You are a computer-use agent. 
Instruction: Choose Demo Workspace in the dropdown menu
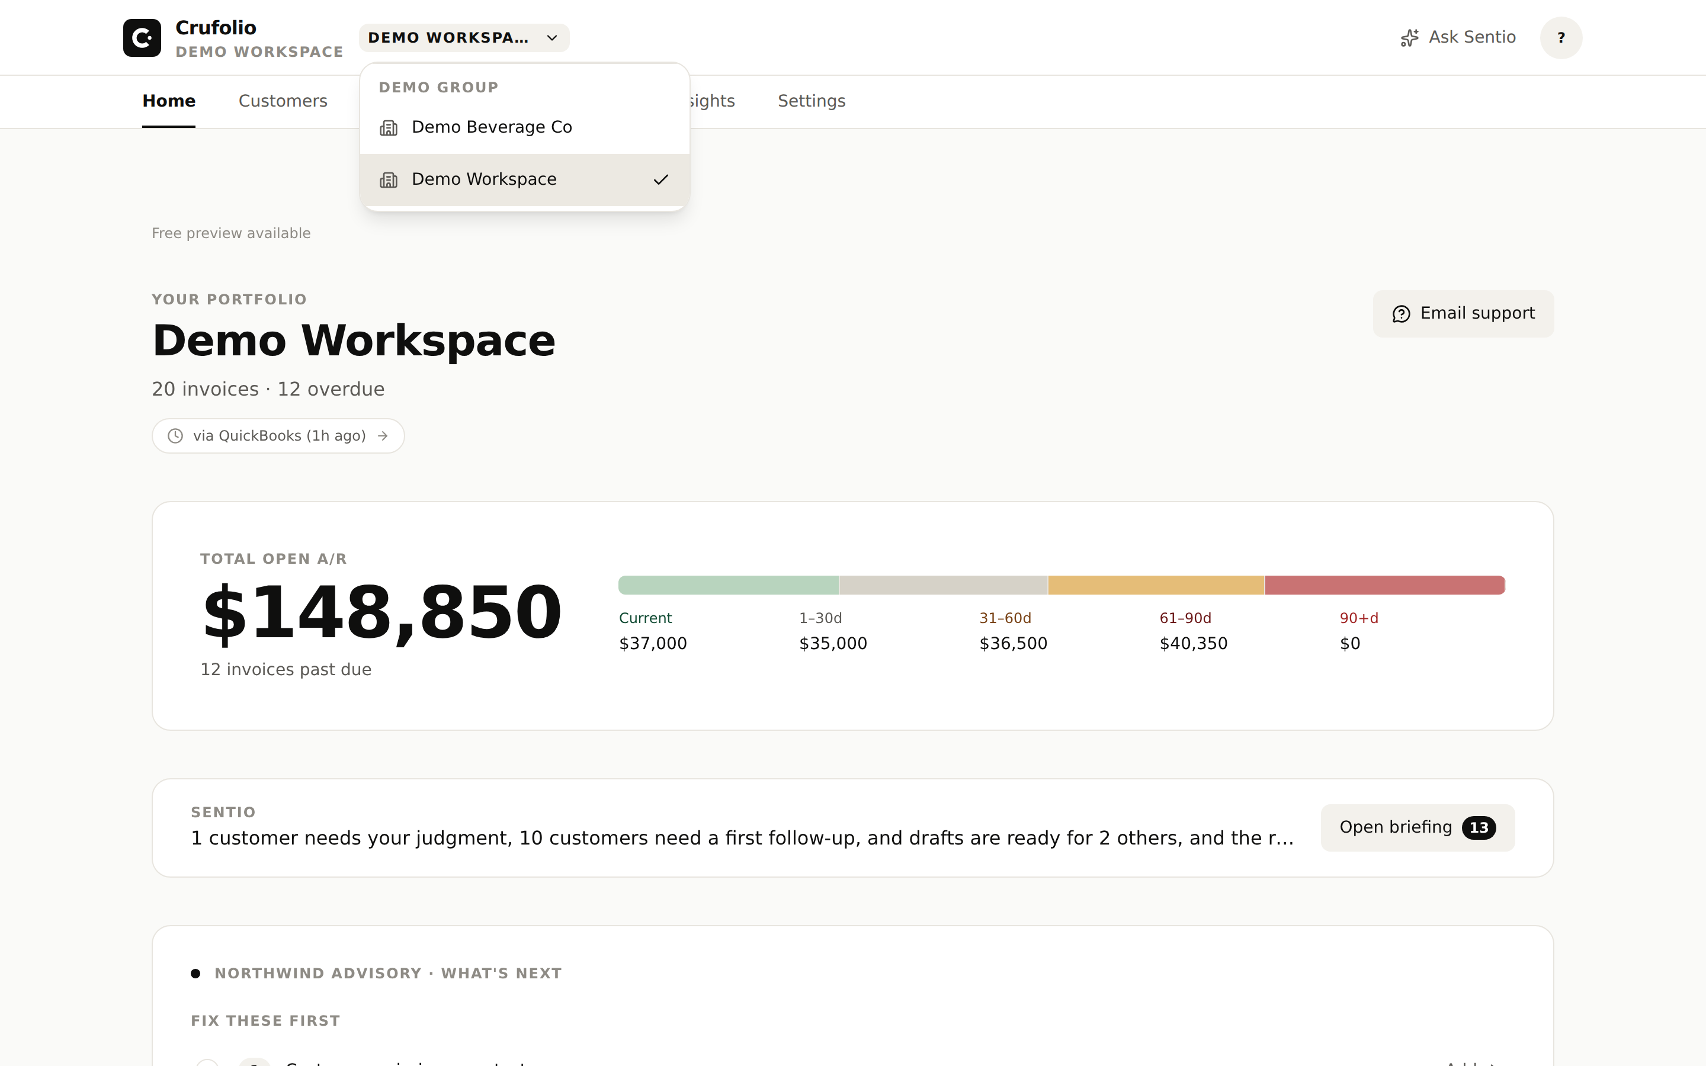point(524,180)
